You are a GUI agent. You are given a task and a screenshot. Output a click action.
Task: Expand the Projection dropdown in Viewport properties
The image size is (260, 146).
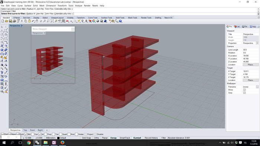point(257,43)
